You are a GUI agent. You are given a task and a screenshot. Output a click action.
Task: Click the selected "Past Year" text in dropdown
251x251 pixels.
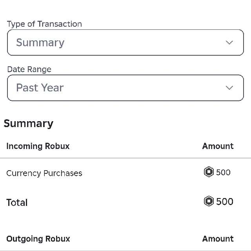(40, 88)
